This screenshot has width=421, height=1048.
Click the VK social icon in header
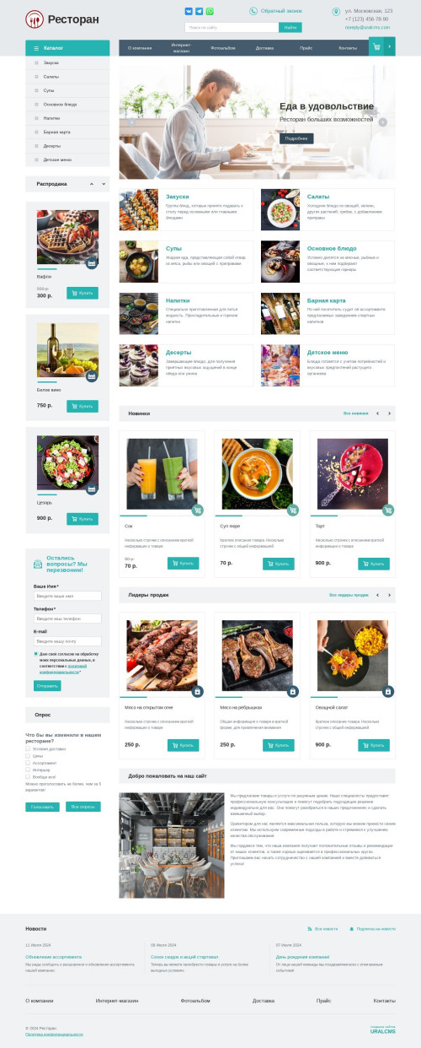coord(189,12)
